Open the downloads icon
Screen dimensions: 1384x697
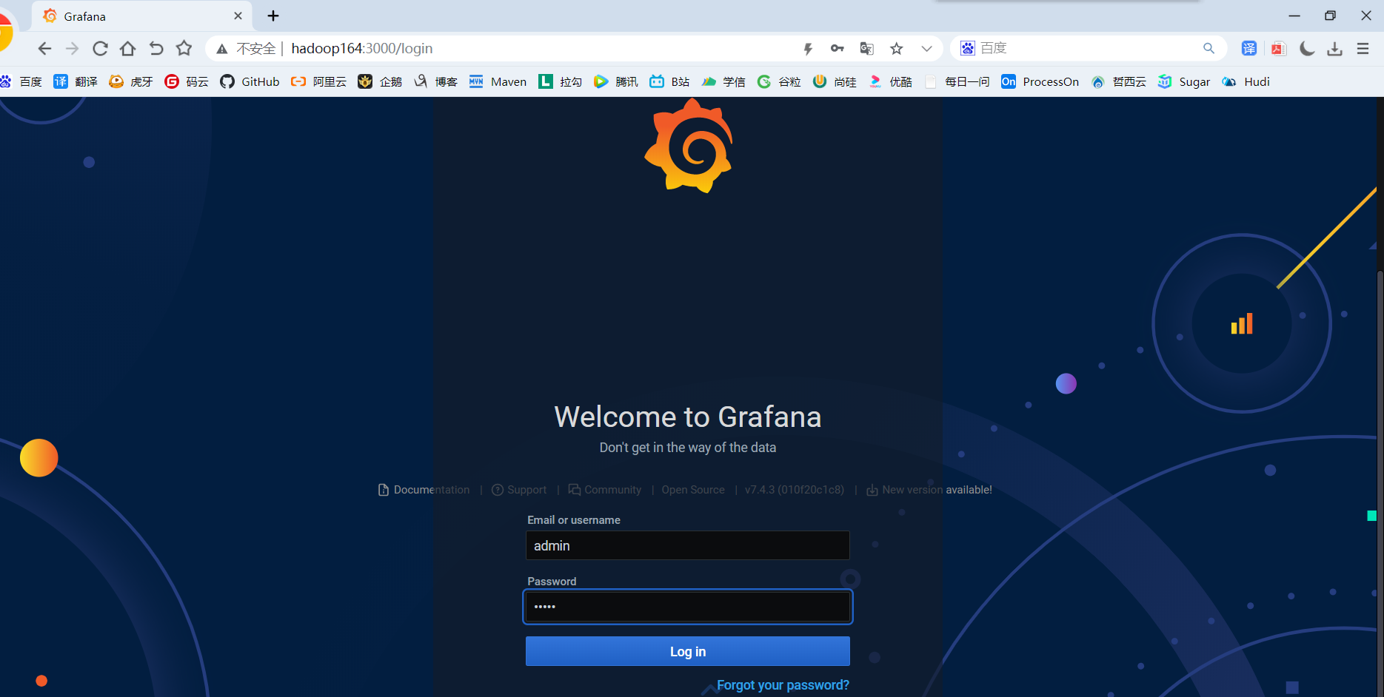(x=1335, y=49)
